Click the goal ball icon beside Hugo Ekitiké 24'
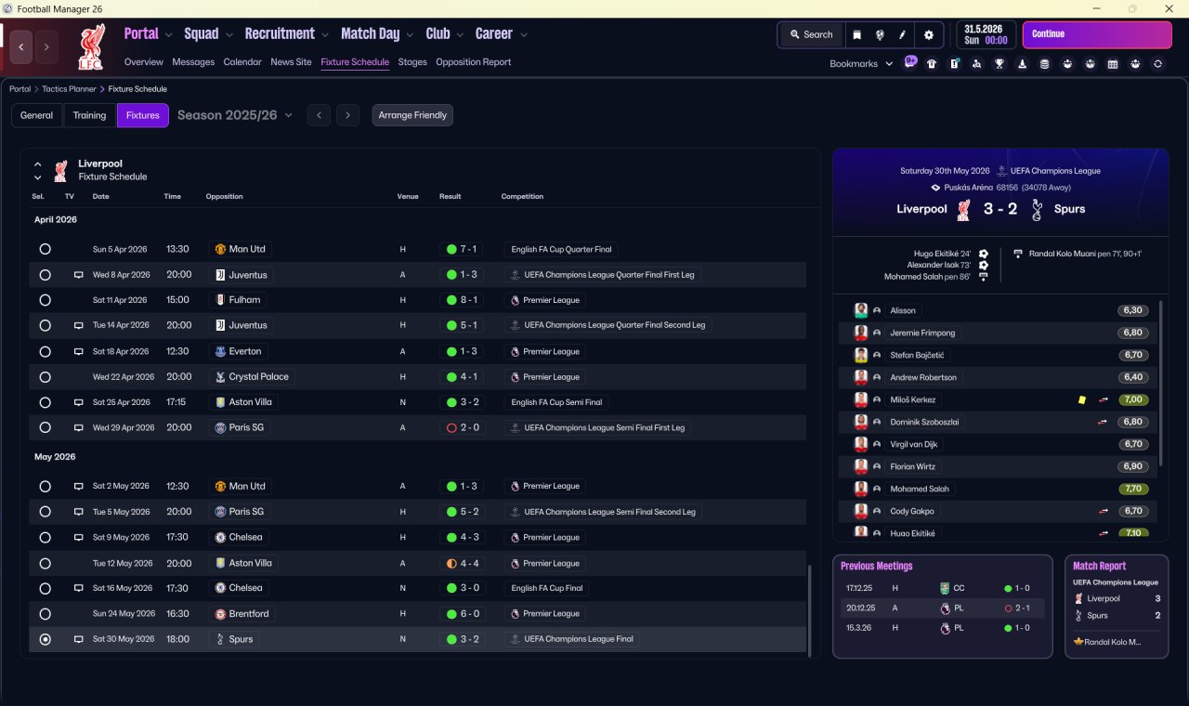The width and height of the screenshot is (1189, 706). 984,254
